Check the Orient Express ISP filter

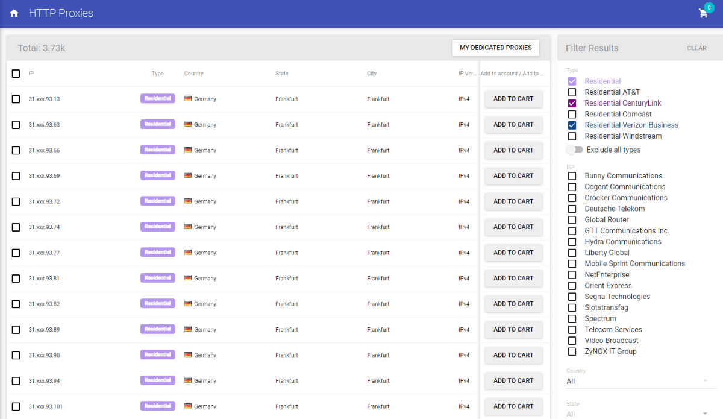tap(572, 286)
